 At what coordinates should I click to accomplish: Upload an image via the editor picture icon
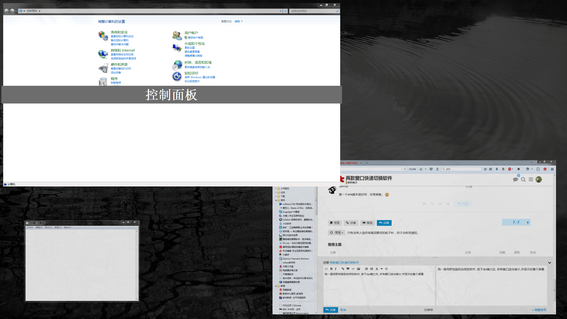(x=359, y=269)
